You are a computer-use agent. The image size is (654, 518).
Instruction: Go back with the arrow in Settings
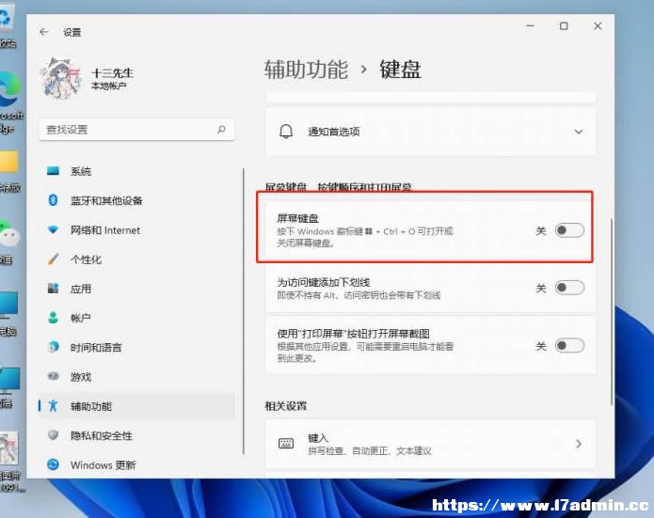tap(44, 32)
